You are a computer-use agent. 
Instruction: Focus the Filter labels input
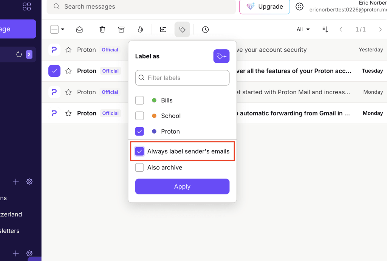point(182,78)
